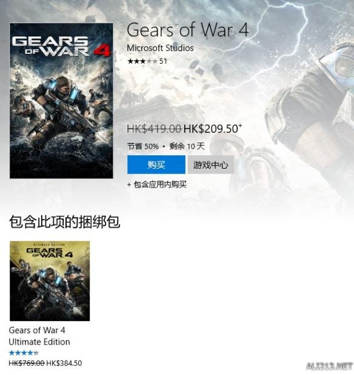The width and height of the screenshot is (354, 375).
Task: Click the crossed-out HK$769.00 bundle price
Action: [x=27, y=363]
